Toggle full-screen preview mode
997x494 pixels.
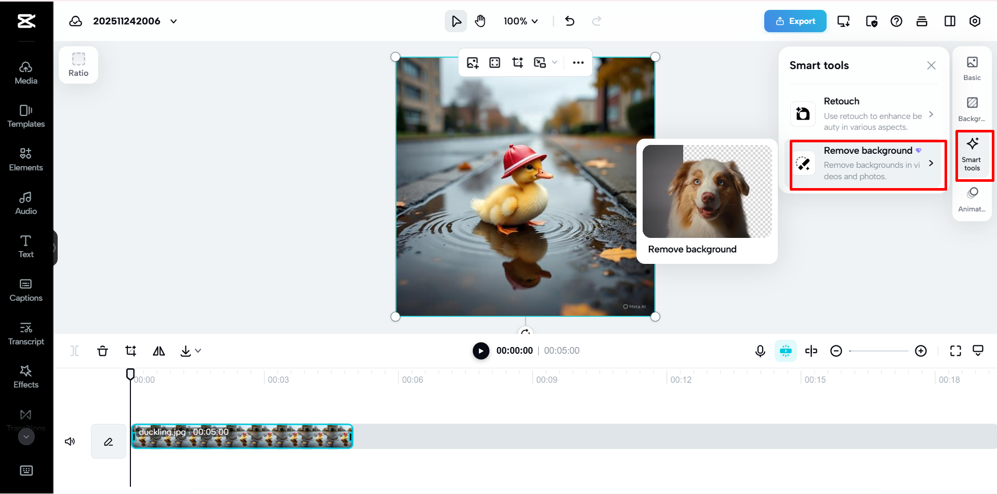click(955, 351)
